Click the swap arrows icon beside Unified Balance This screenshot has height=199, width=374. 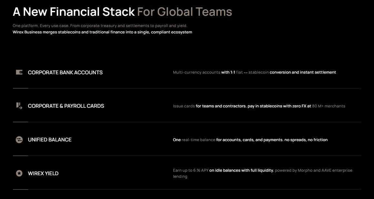tap(19, 140)
